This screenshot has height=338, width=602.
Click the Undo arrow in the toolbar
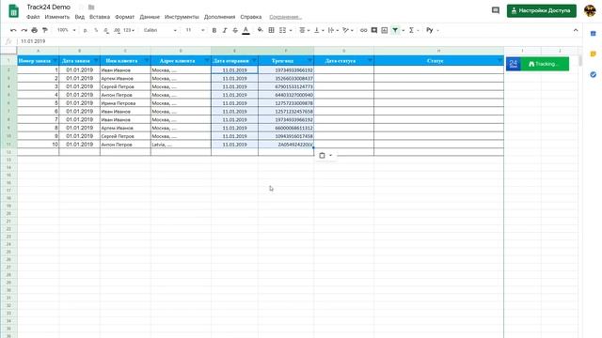(x=13, y=30)
